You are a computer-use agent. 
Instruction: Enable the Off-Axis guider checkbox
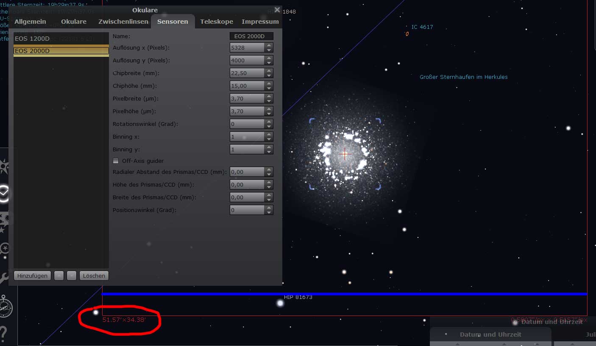[116, 161]
